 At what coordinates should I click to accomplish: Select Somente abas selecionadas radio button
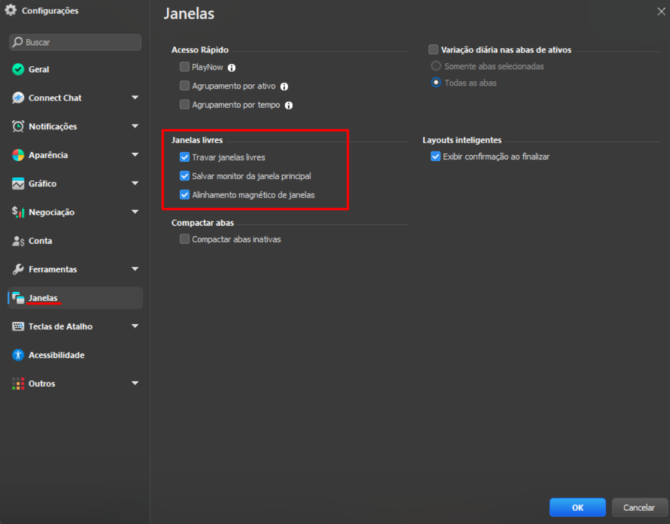tap(436, 66)
